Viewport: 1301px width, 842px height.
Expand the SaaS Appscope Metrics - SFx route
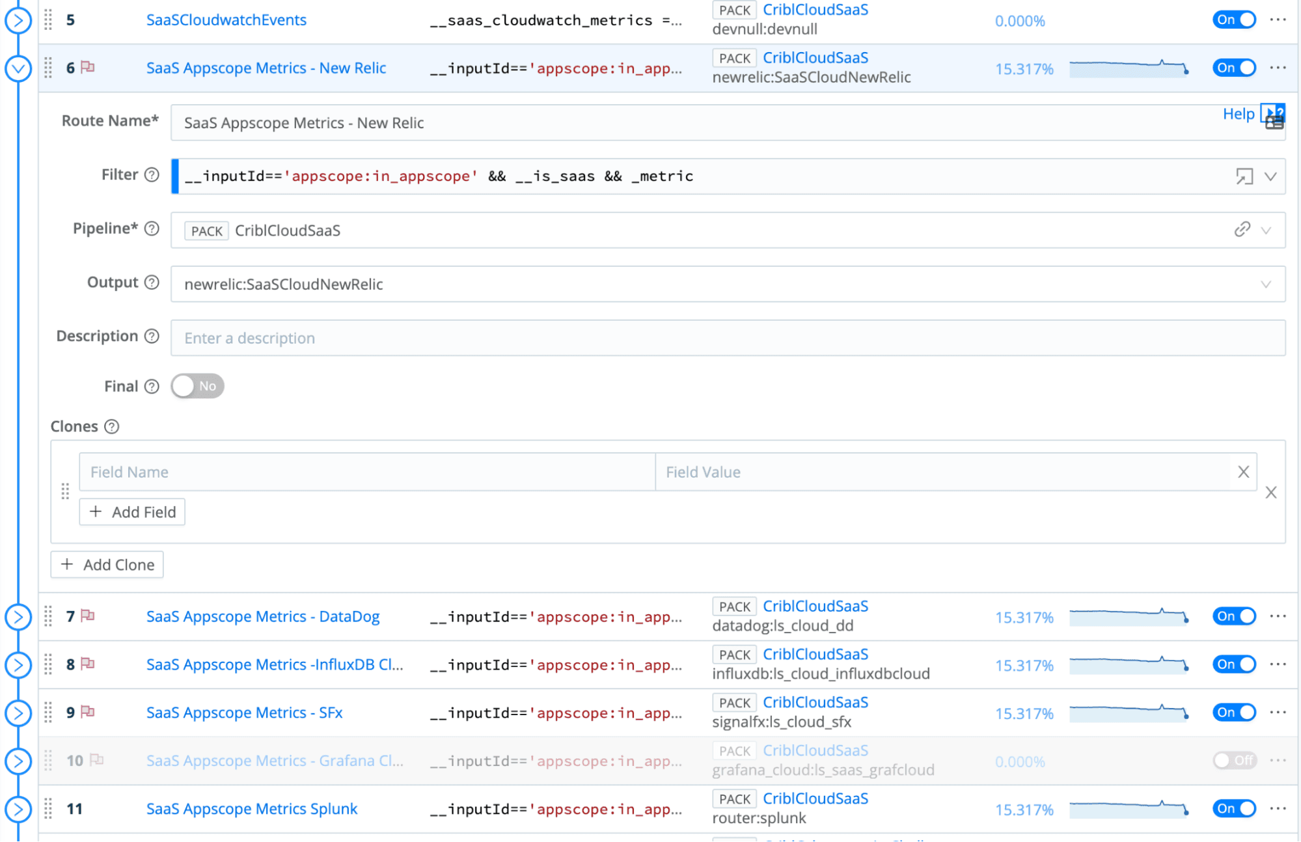[18, 713]
